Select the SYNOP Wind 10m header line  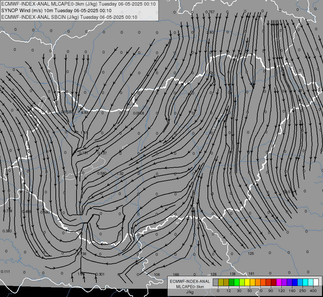56,11
